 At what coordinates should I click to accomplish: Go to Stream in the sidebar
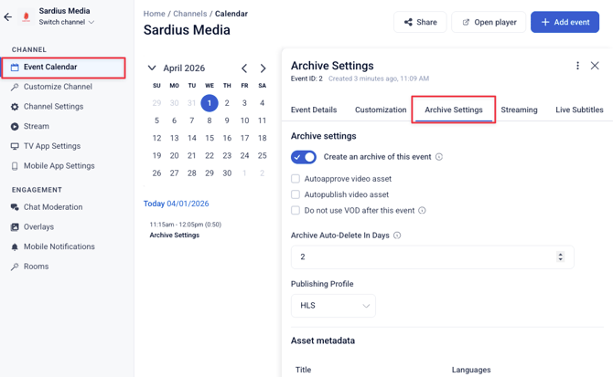pyautogui.click(x=36, y=127)
